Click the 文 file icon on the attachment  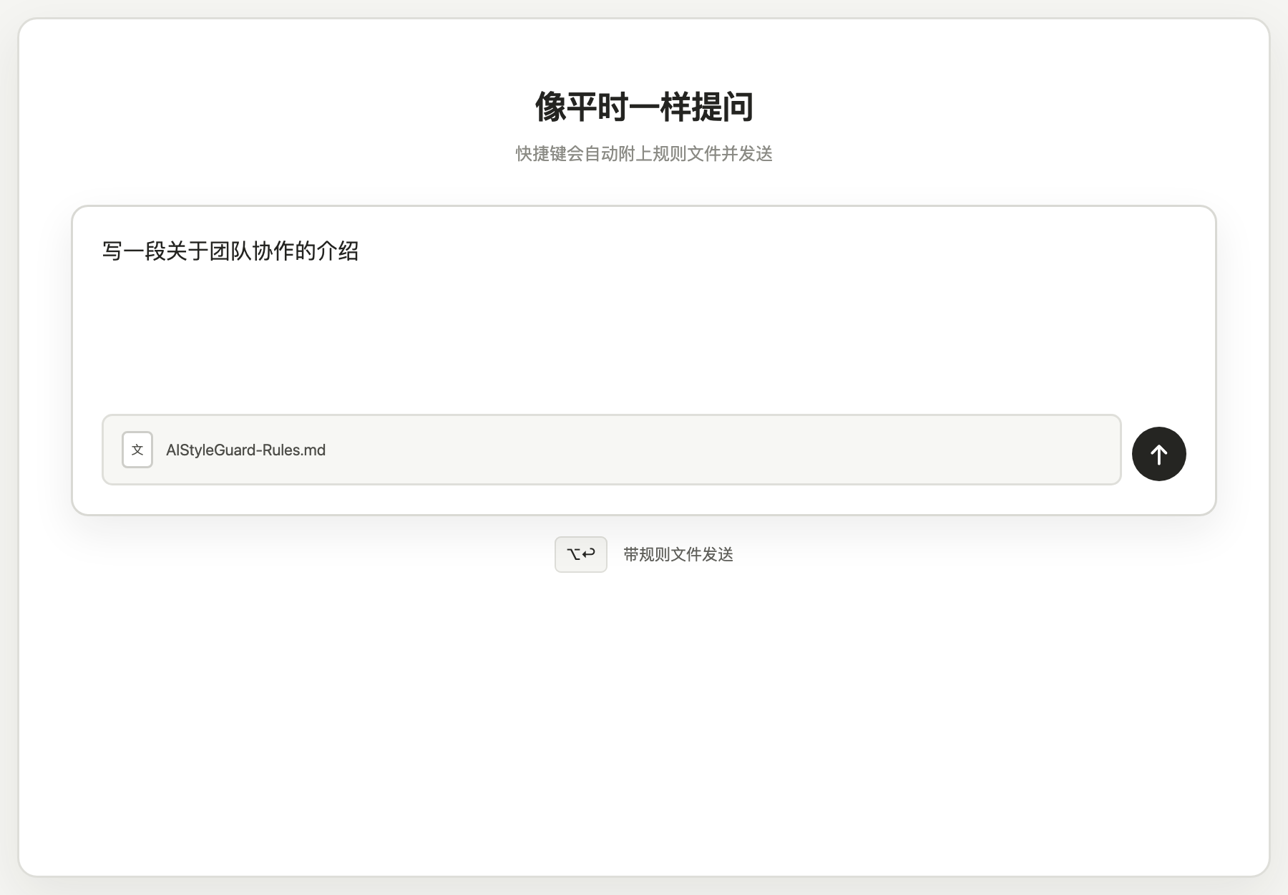coord(137,450)
